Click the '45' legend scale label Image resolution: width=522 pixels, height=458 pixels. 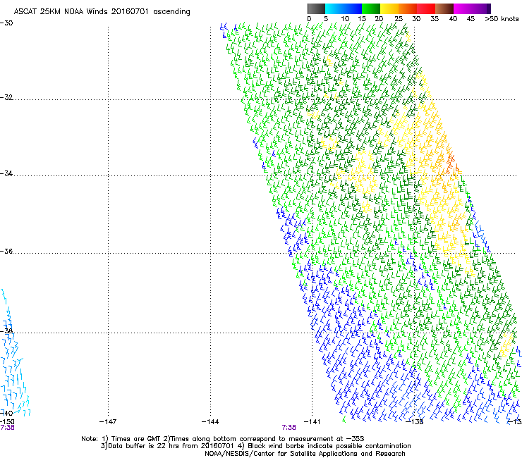(471, 18)
